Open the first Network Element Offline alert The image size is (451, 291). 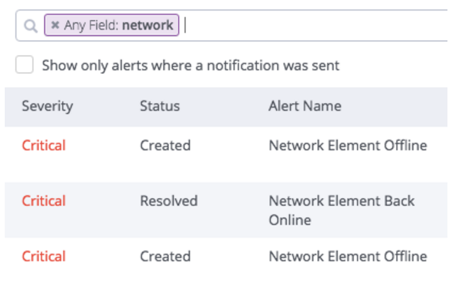coord(348,145)
